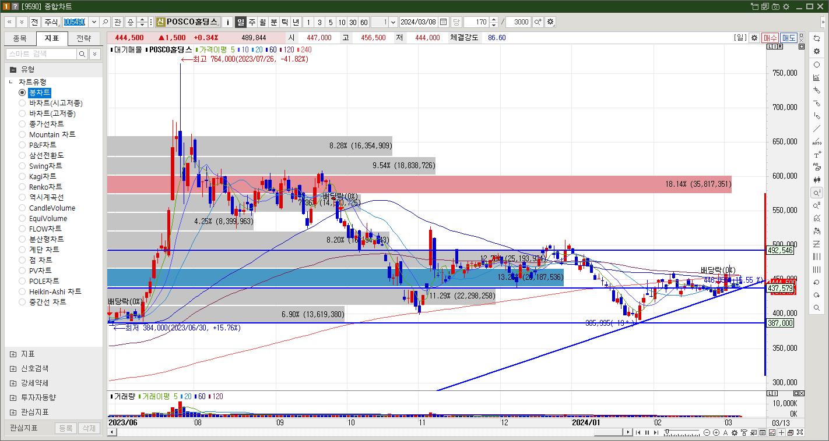Click the camera capture icon in title bar
The width and height of the screenshot is (829, 441).
point(776,6)
